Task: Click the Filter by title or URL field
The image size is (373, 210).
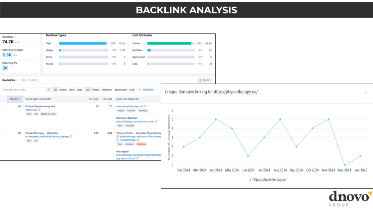Action: click(x=24, y=90)
